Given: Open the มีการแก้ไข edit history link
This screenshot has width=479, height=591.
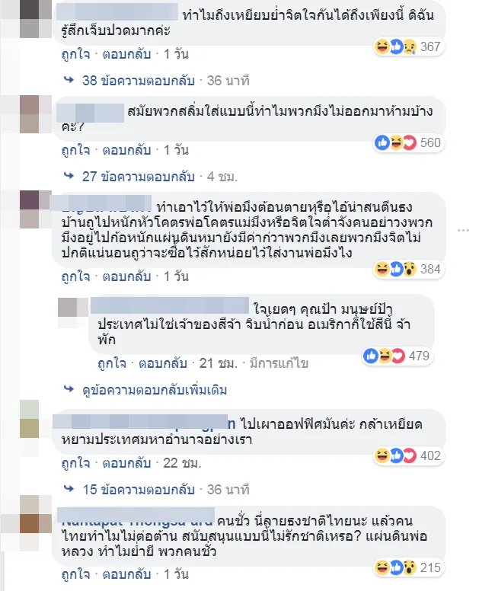Looking at the screenshot, I should 279,363.
